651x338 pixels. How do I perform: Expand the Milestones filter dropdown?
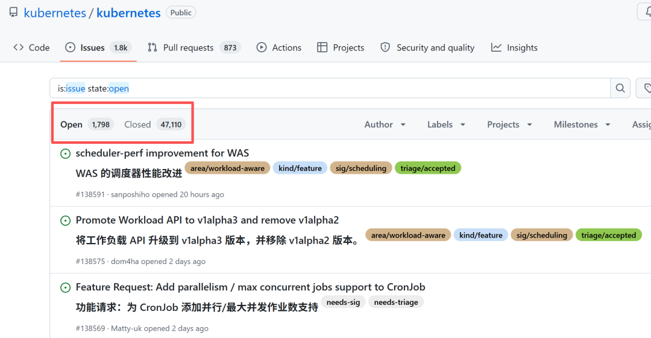coord(582,124)
